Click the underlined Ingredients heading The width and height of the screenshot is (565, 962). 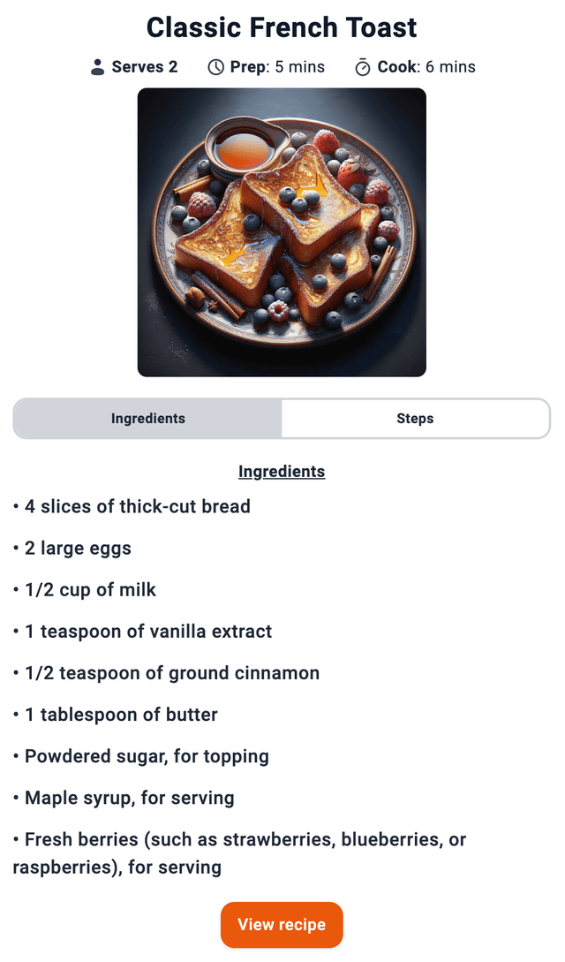pyautogui.click(x=282, y=471)
